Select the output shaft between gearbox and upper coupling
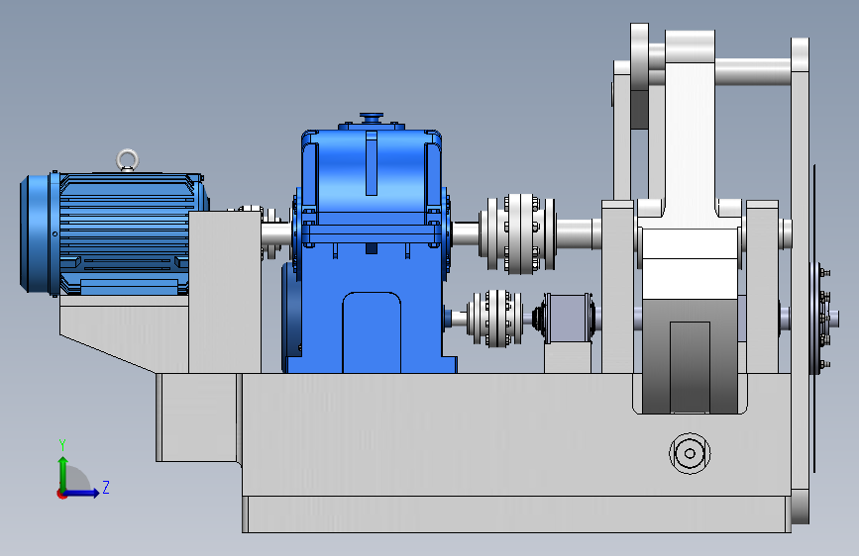 [x=466, y=233]
